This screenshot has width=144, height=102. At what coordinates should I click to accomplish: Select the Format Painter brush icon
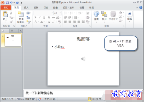pos(11,22)
